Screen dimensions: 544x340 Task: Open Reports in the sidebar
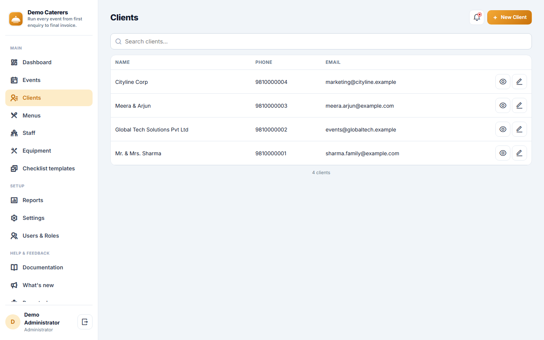(x=49, y=200)
